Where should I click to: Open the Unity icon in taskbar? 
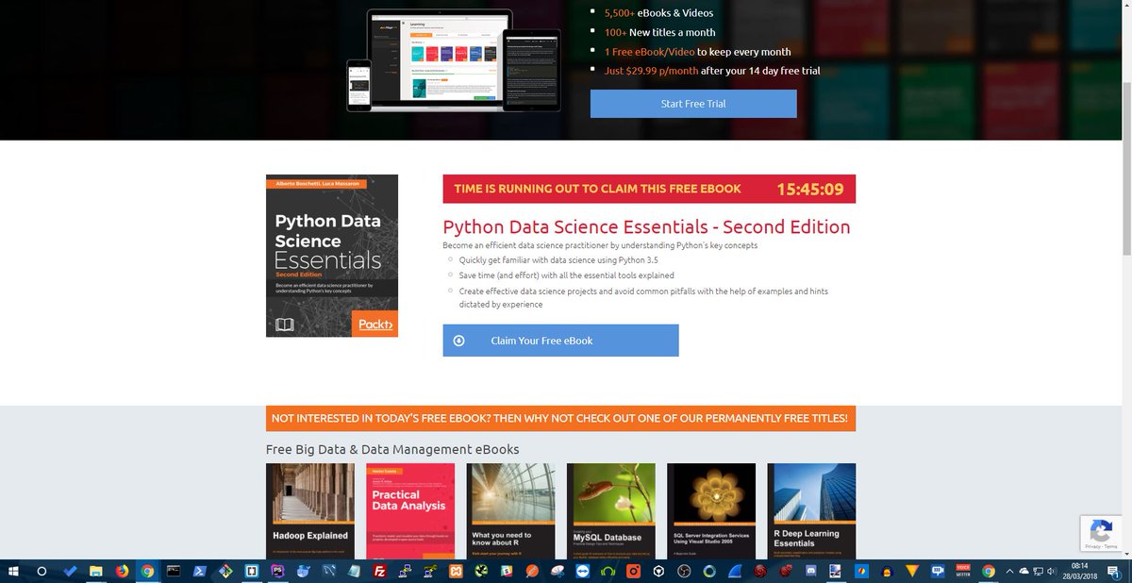pos(659,572)
